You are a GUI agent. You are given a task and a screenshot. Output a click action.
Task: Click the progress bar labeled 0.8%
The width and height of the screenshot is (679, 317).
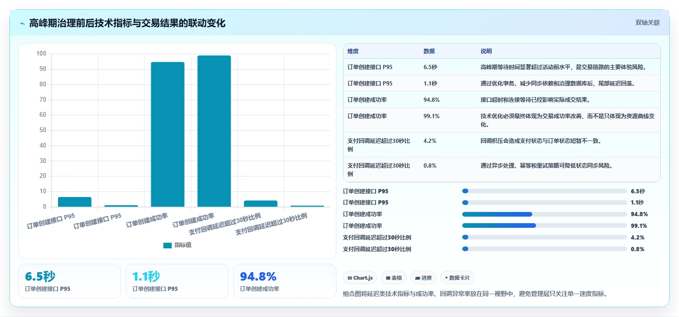pyautogui.click(x=544, y=249)
